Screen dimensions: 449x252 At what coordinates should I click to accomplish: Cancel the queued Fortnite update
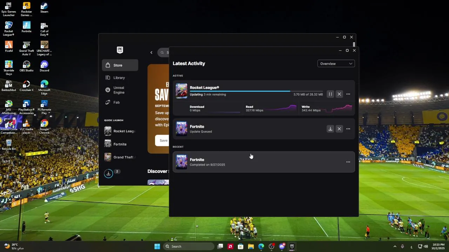click(339, 129)
